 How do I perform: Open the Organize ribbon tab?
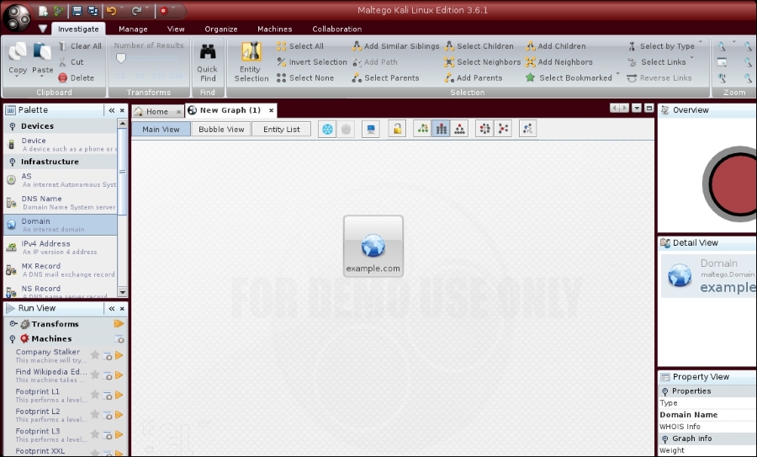coord(221,29)
